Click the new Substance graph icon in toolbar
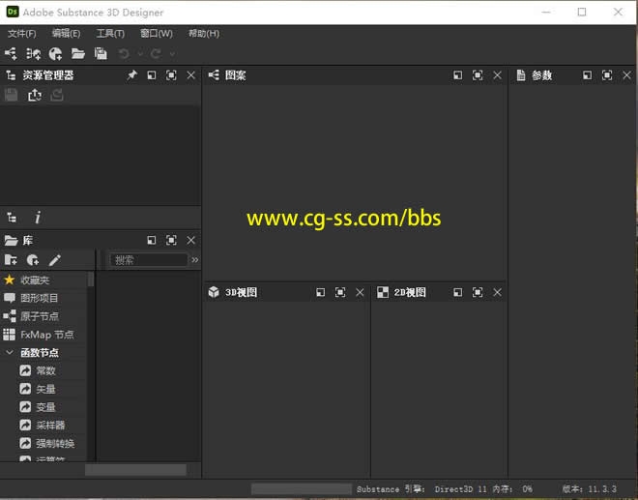This screenshot has height=500, width=638. pyautogui.click(x=12, y=54)
